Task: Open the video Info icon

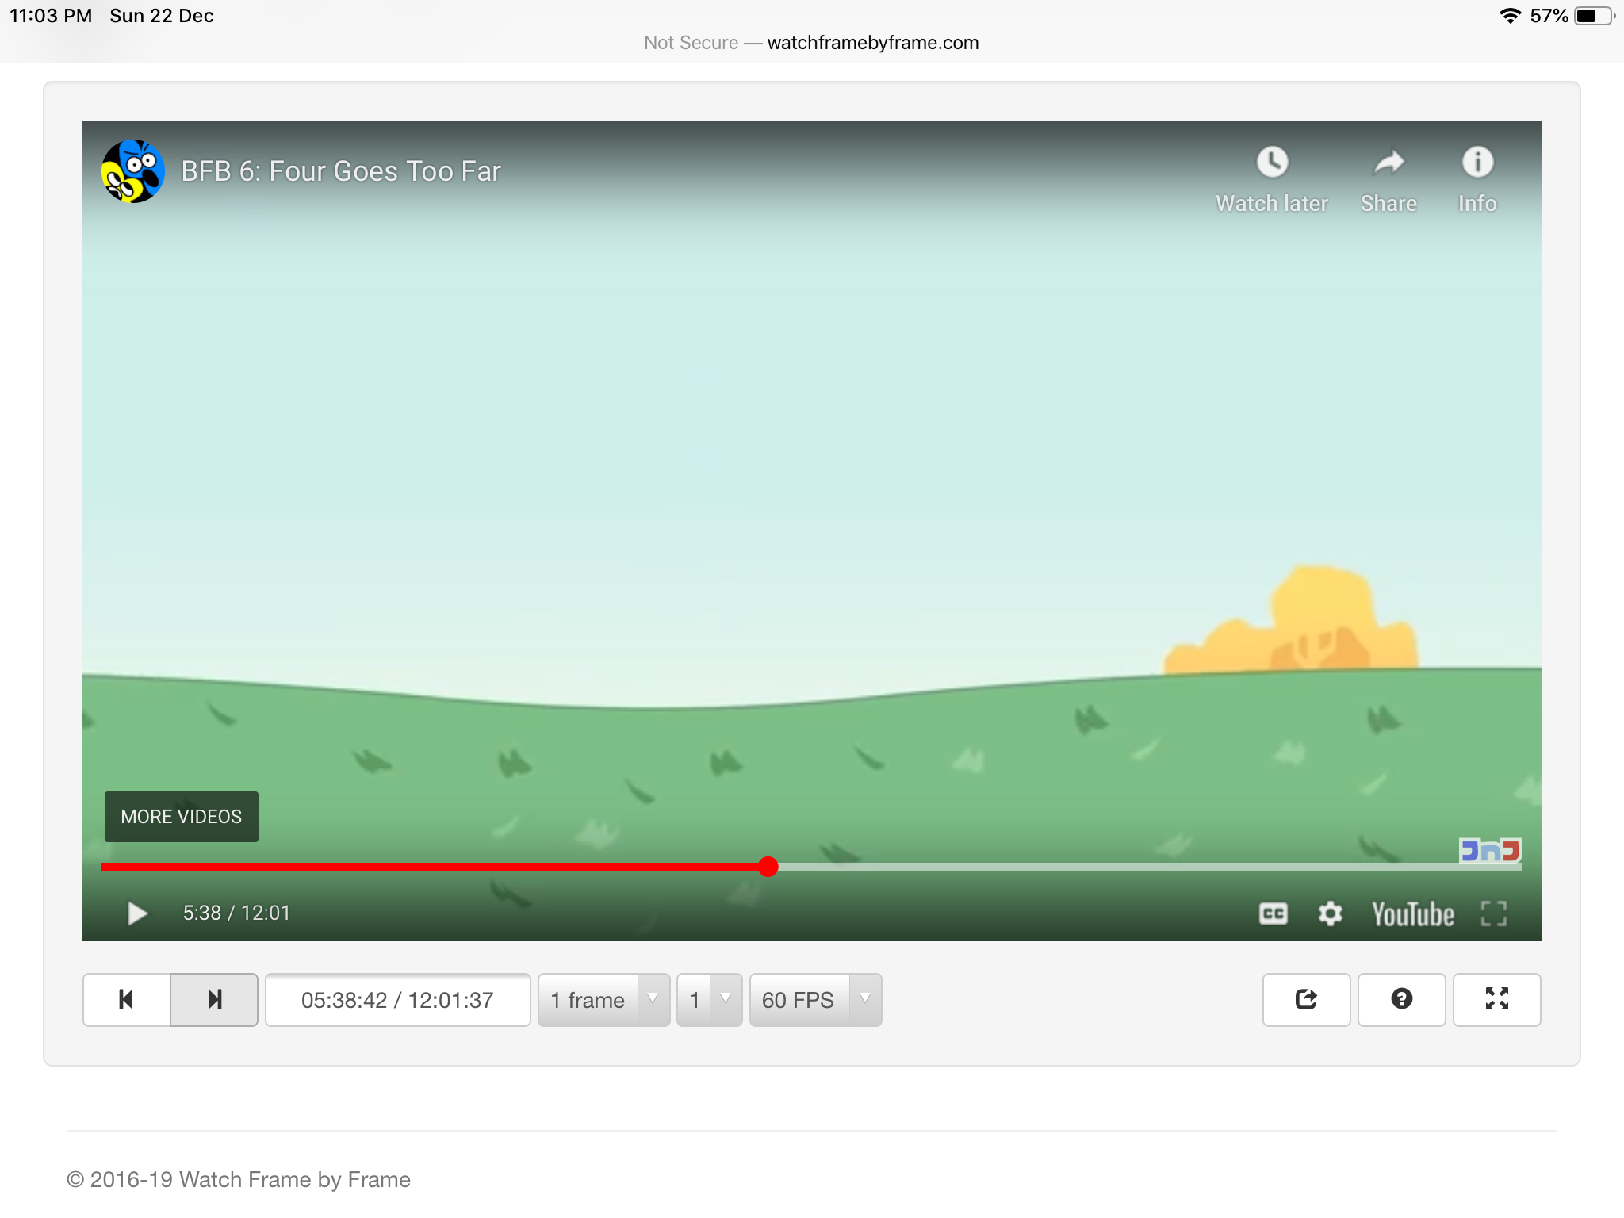Action: (1477, 163)
